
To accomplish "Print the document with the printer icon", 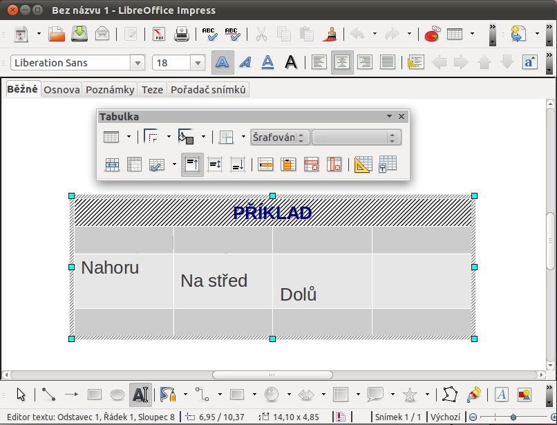I will click(x=182, y=34).
